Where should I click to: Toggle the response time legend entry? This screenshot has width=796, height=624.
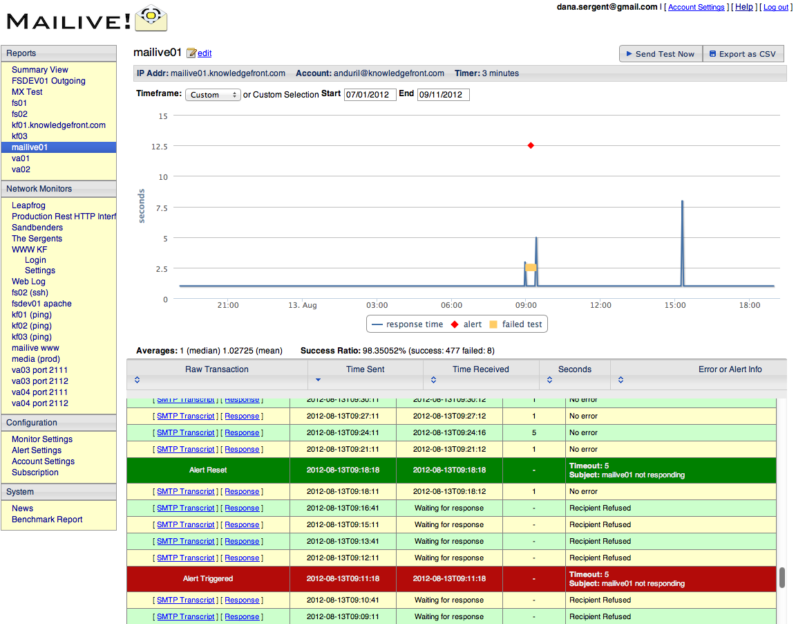tap(408, 324)
